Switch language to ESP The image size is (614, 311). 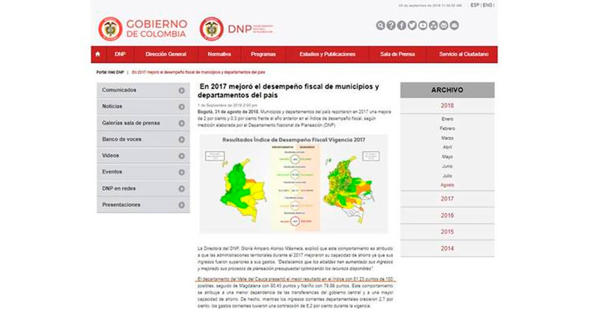point(475,5)
